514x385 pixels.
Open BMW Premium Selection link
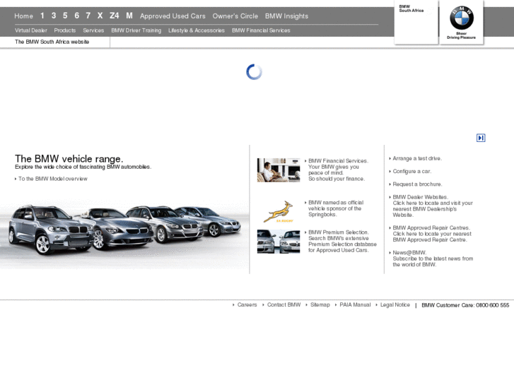coord(342,241)
